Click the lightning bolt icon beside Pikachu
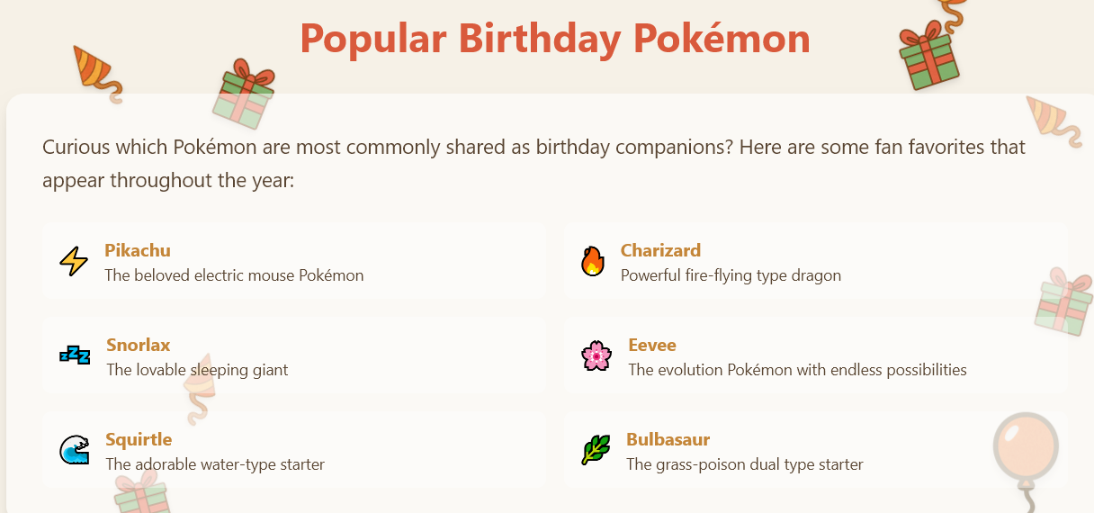This screenshot has height=513, width=1094. point(74,262)
